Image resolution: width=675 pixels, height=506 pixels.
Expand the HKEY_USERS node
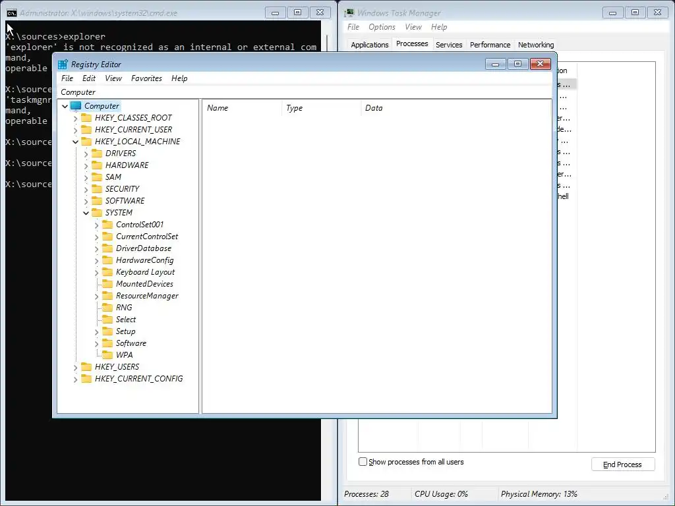75,367
